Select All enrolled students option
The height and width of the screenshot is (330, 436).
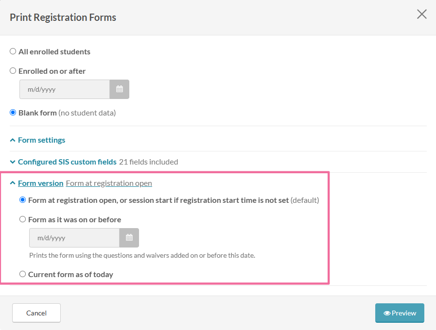coord(13,51)
